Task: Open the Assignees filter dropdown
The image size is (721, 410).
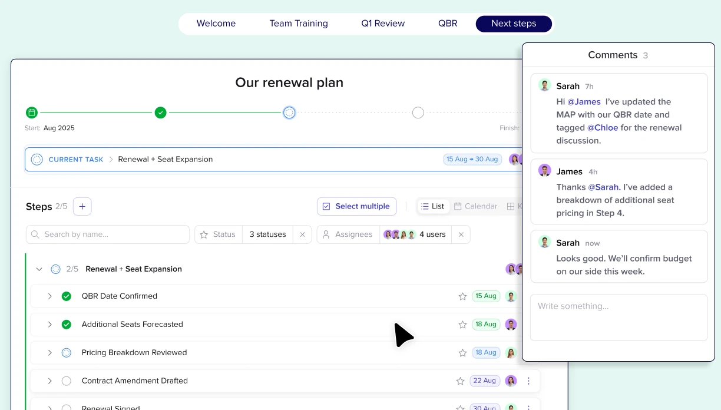Action: click(x=348, y=234)
